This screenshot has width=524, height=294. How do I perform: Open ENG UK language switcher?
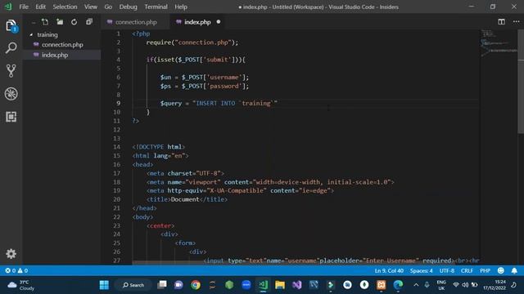(441, 285)
